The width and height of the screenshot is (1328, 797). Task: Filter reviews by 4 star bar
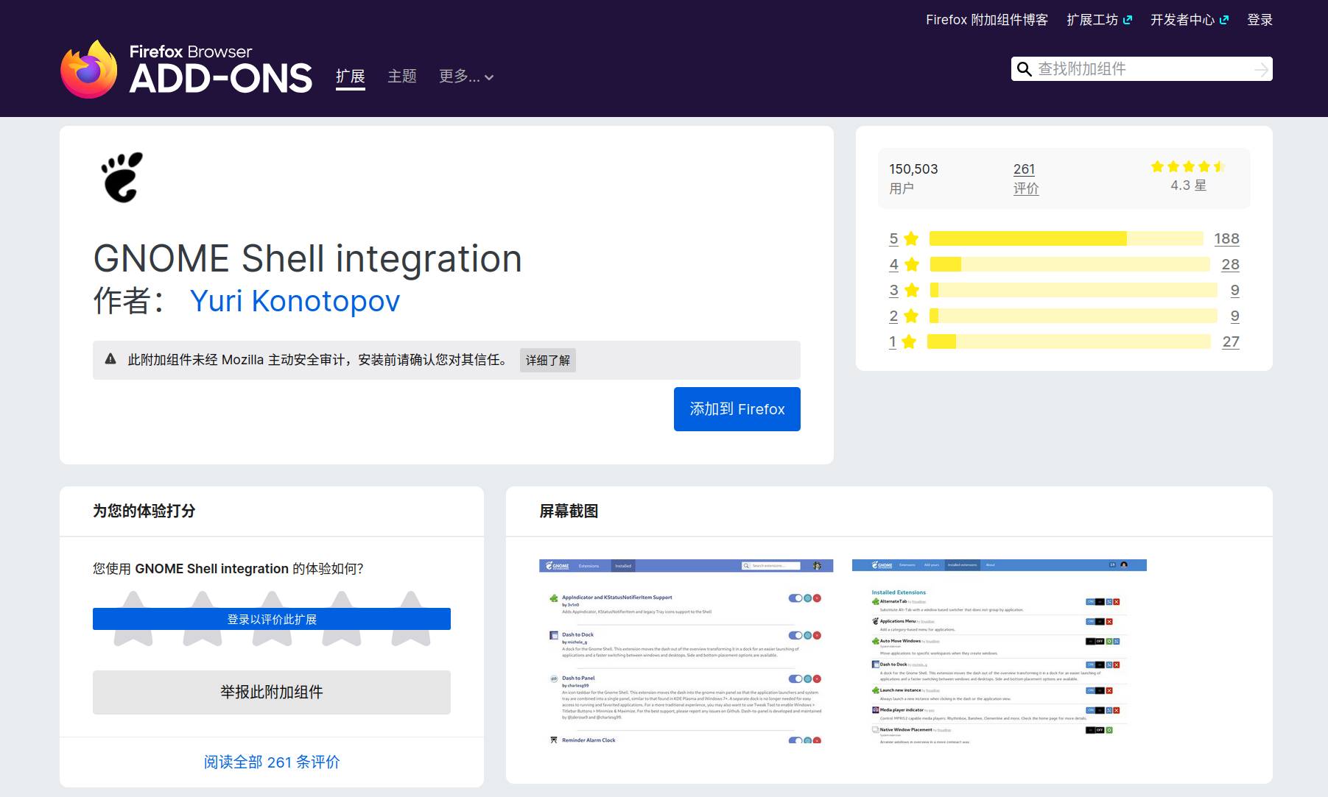(x=1069, y=264)
